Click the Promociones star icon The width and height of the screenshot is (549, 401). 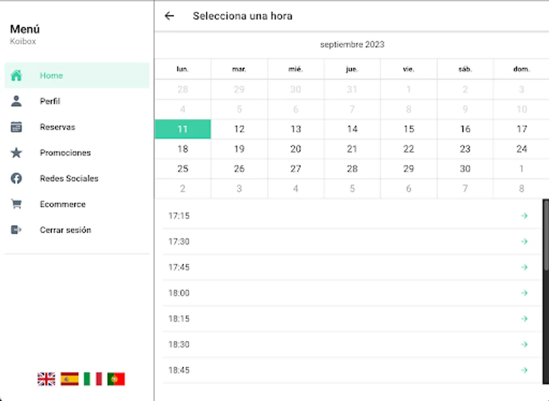pos(16,153)
